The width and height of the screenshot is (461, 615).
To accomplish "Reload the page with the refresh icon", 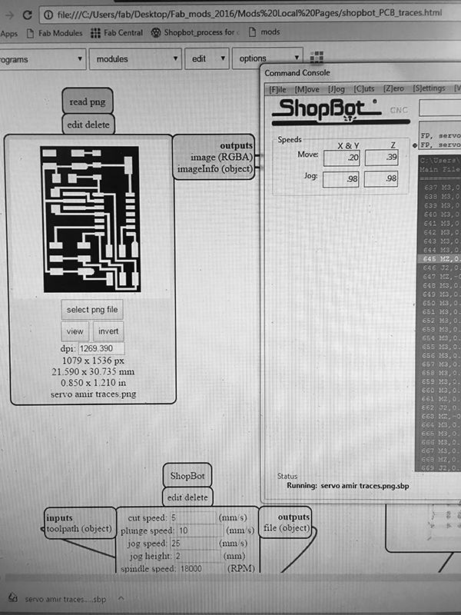I will click(x=27, y=15).
